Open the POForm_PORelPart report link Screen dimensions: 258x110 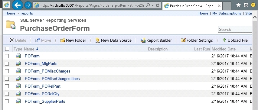43,86
